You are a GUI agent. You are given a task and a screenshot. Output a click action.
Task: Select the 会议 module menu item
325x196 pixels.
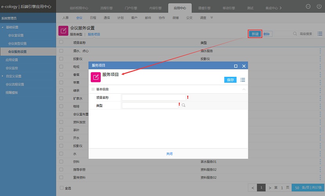pos(79,18)
